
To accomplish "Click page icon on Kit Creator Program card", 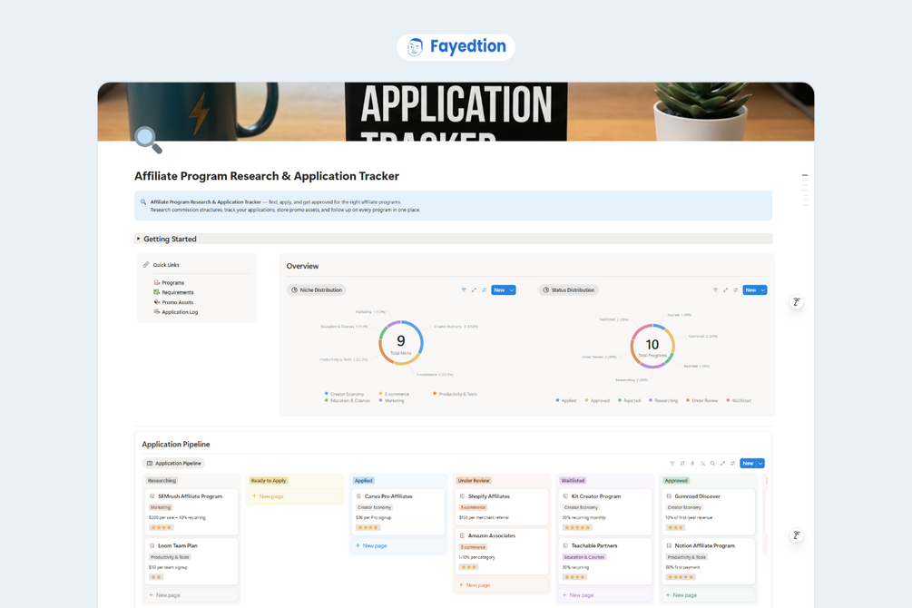I will click(565, 496).
